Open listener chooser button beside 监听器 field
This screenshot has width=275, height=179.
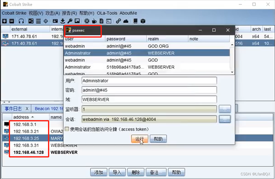coord(225,109)
